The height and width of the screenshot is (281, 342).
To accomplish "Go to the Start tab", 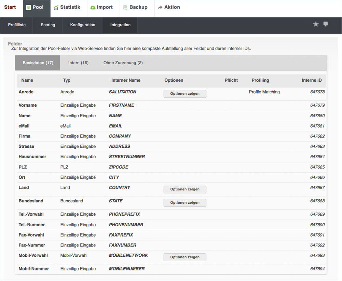I will click(10, 8).
